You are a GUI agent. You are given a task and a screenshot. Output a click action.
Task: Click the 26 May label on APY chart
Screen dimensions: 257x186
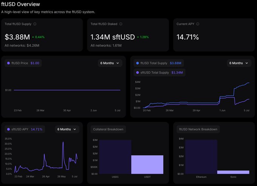62,177
